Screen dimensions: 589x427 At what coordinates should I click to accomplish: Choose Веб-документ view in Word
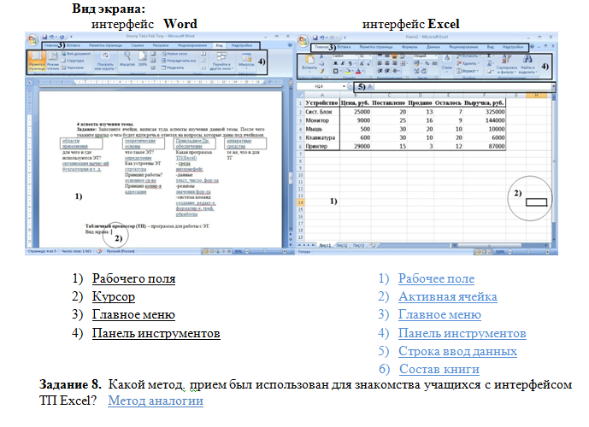76,54
